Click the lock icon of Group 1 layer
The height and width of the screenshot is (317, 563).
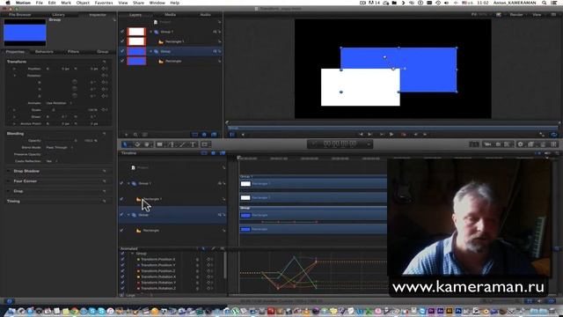click(x=219, y=32)
